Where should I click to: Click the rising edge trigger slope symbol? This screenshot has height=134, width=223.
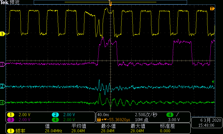coord(178,115)
